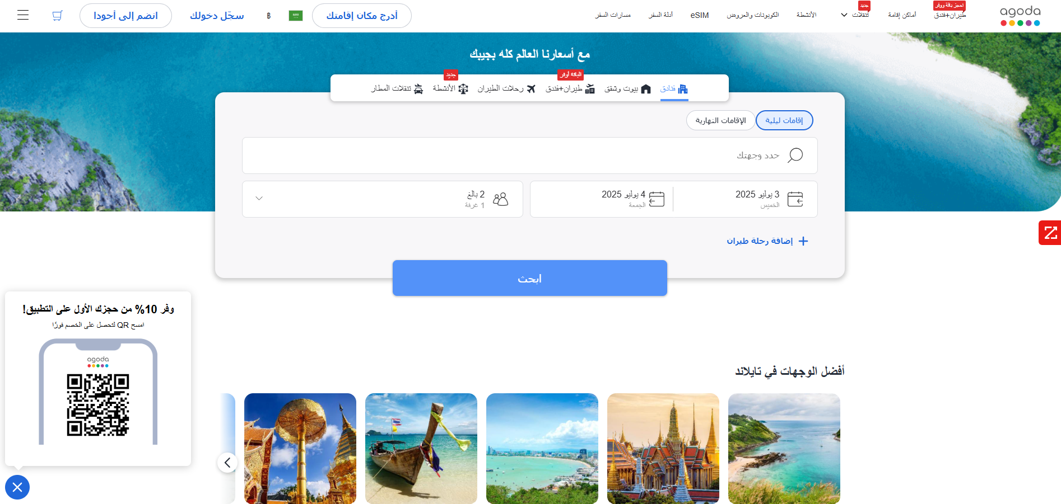Click the Agoda logo
The image size is (1061, 504).
point(1020,16)
